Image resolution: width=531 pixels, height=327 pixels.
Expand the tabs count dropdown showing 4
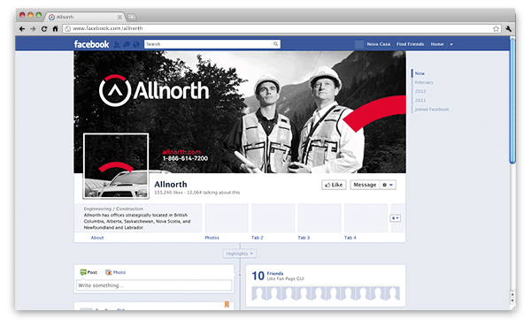tap(396, 218)
